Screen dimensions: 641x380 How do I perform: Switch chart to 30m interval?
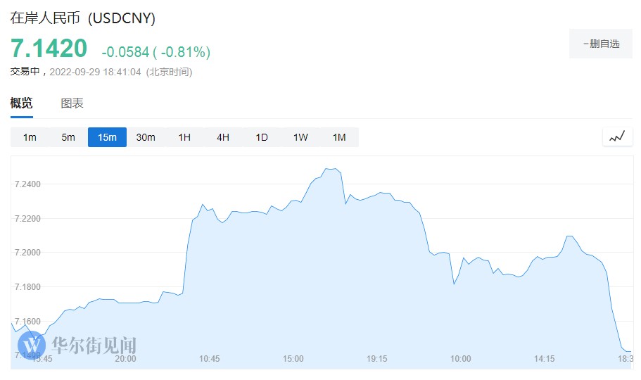[146, 137]
